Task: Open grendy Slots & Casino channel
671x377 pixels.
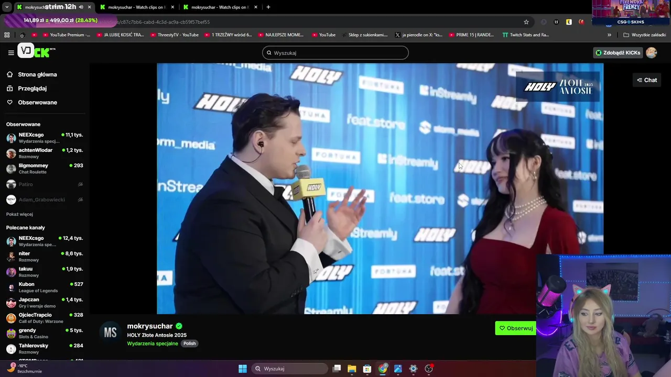Action: pyautogui.click(x=45, y=334)
